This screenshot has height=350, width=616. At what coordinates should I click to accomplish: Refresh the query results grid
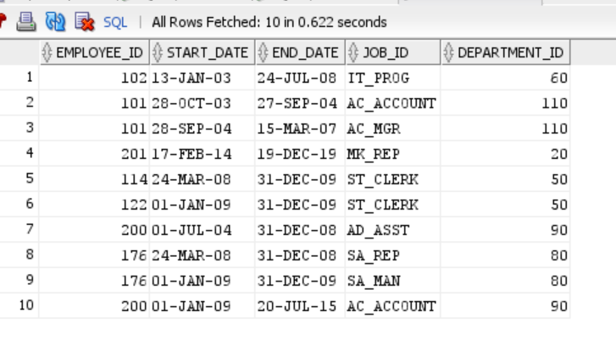pos(55,22)
